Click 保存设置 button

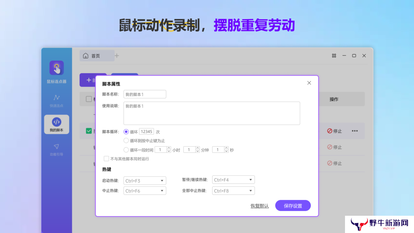[x=293, y=206]
